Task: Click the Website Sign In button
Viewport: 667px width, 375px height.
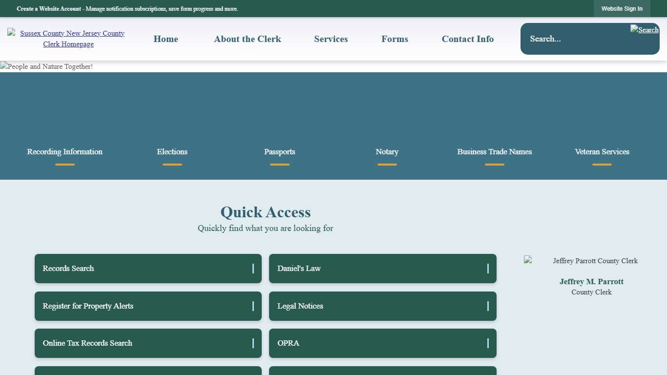Action: pos(622,9)
